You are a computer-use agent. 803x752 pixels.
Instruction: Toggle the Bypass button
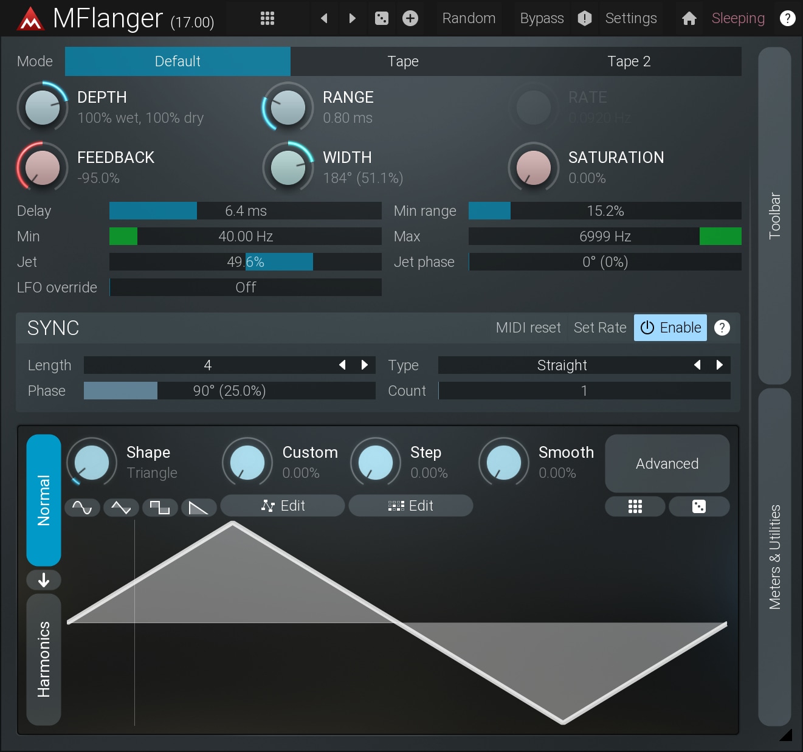(542, 18)
